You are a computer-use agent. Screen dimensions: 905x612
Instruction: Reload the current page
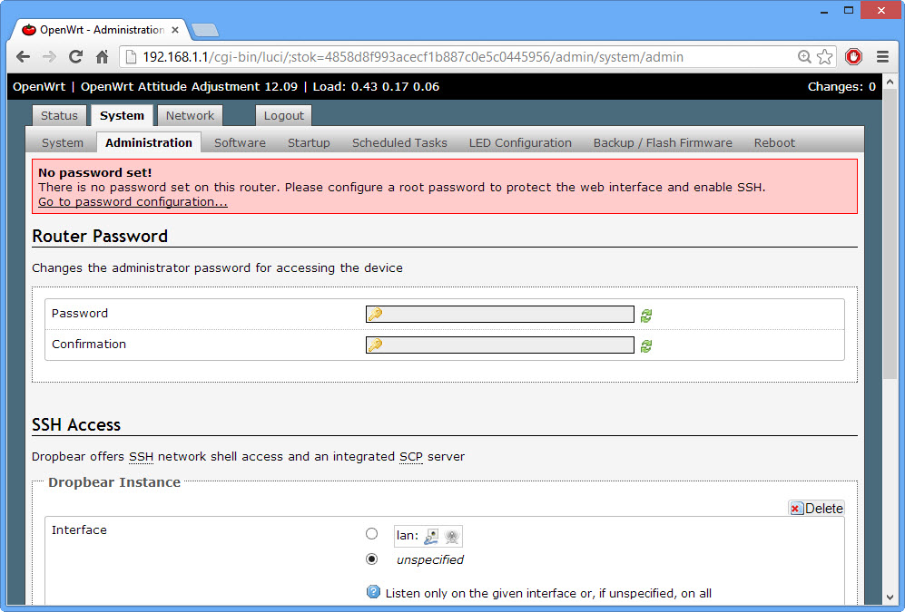[75, 56]
